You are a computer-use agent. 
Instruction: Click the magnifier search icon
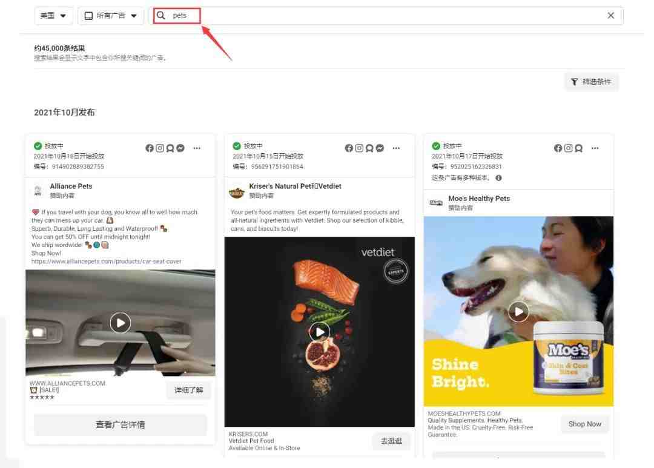(x=160, y=16)
